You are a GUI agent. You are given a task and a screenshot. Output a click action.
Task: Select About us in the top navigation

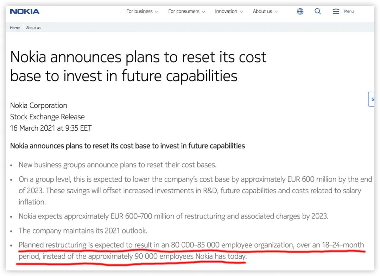pyautogui.click(x=262, y=12)
